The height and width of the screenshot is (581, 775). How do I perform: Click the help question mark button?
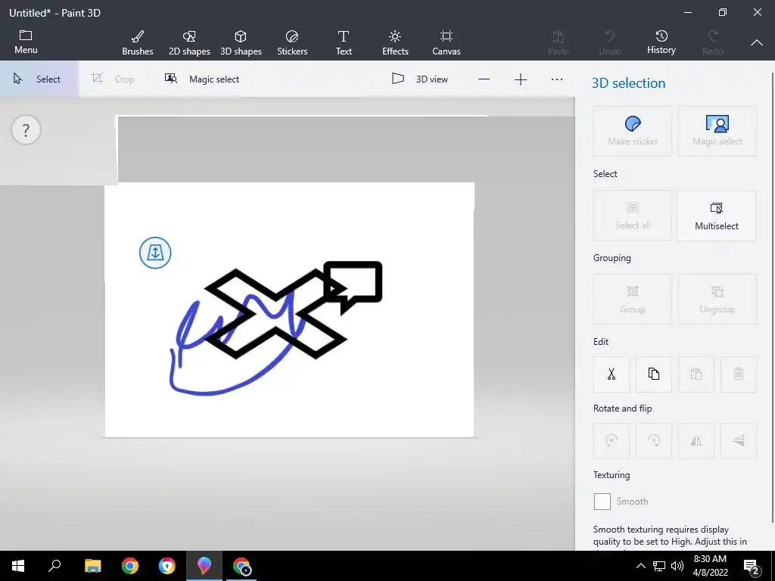point(26,130)
